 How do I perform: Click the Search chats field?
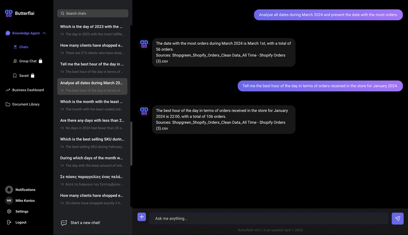pyautogui.click(x=93, y=13)
